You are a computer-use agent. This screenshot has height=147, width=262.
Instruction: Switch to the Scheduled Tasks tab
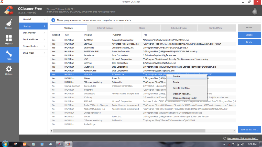179,28
